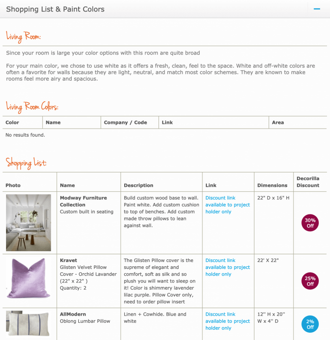Click the Dimensions column header
The height and width of the screenshot is (340, 330).
tap(272, 186)
